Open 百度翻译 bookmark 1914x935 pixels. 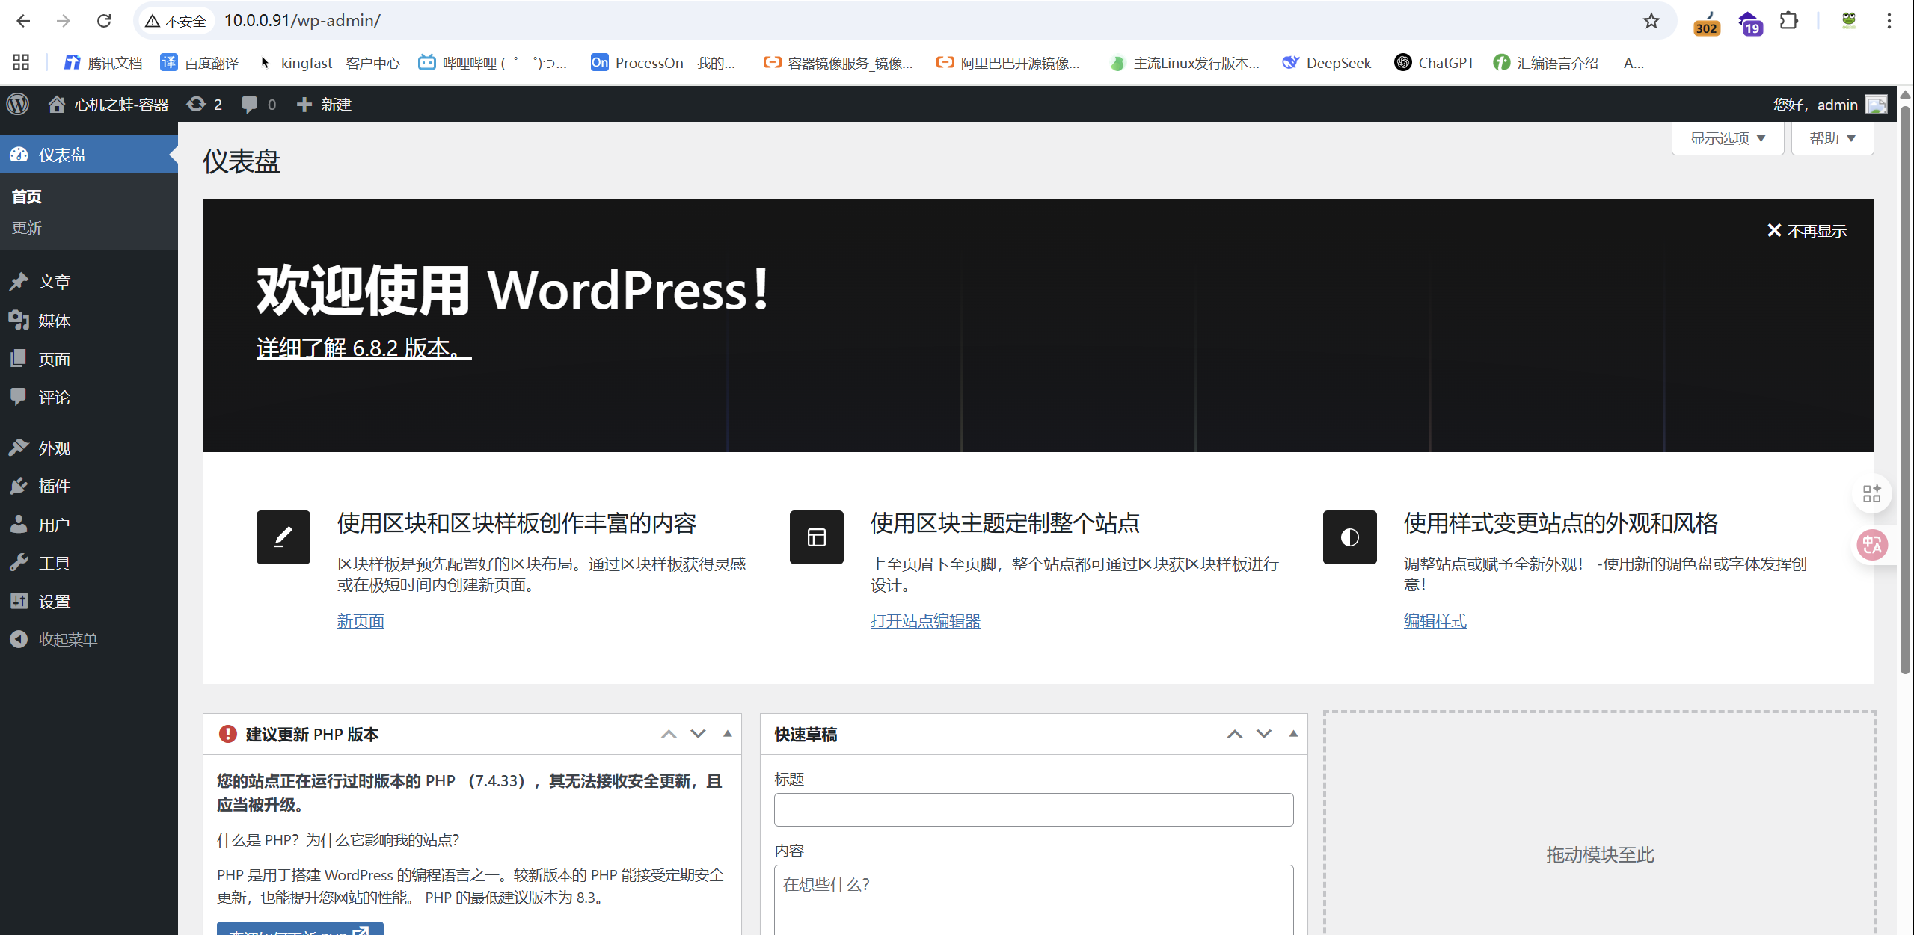click(200, 63)
